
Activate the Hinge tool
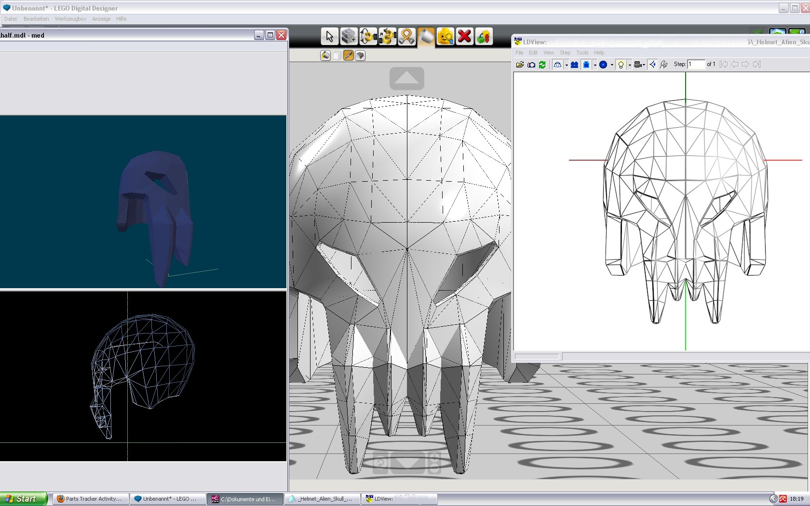pyautogui.click(x=368, y=37)
